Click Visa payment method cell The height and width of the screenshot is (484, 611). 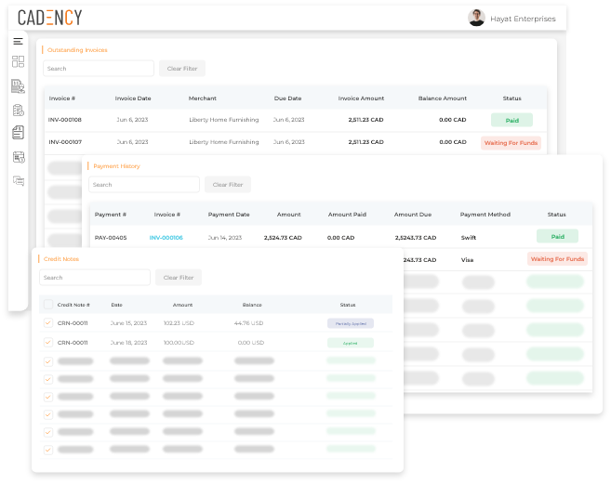pyautogui.click(x=467, y=260)
